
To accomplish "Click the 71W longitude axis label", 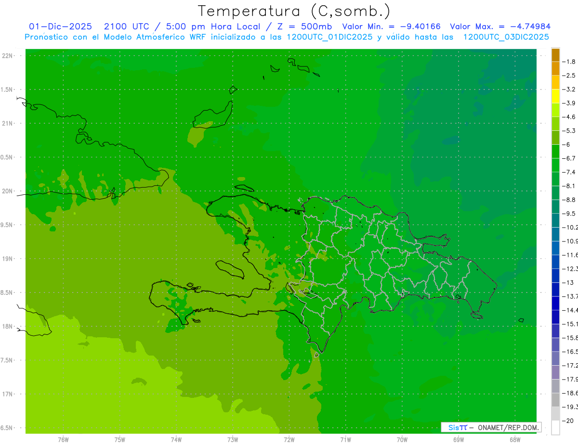I will pos(345,439).
